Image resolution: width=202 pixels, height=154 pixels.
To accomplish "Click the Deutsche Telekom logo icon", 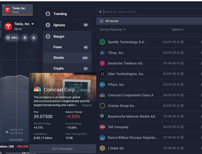I will pyautogui.click(x=102, y=63).
